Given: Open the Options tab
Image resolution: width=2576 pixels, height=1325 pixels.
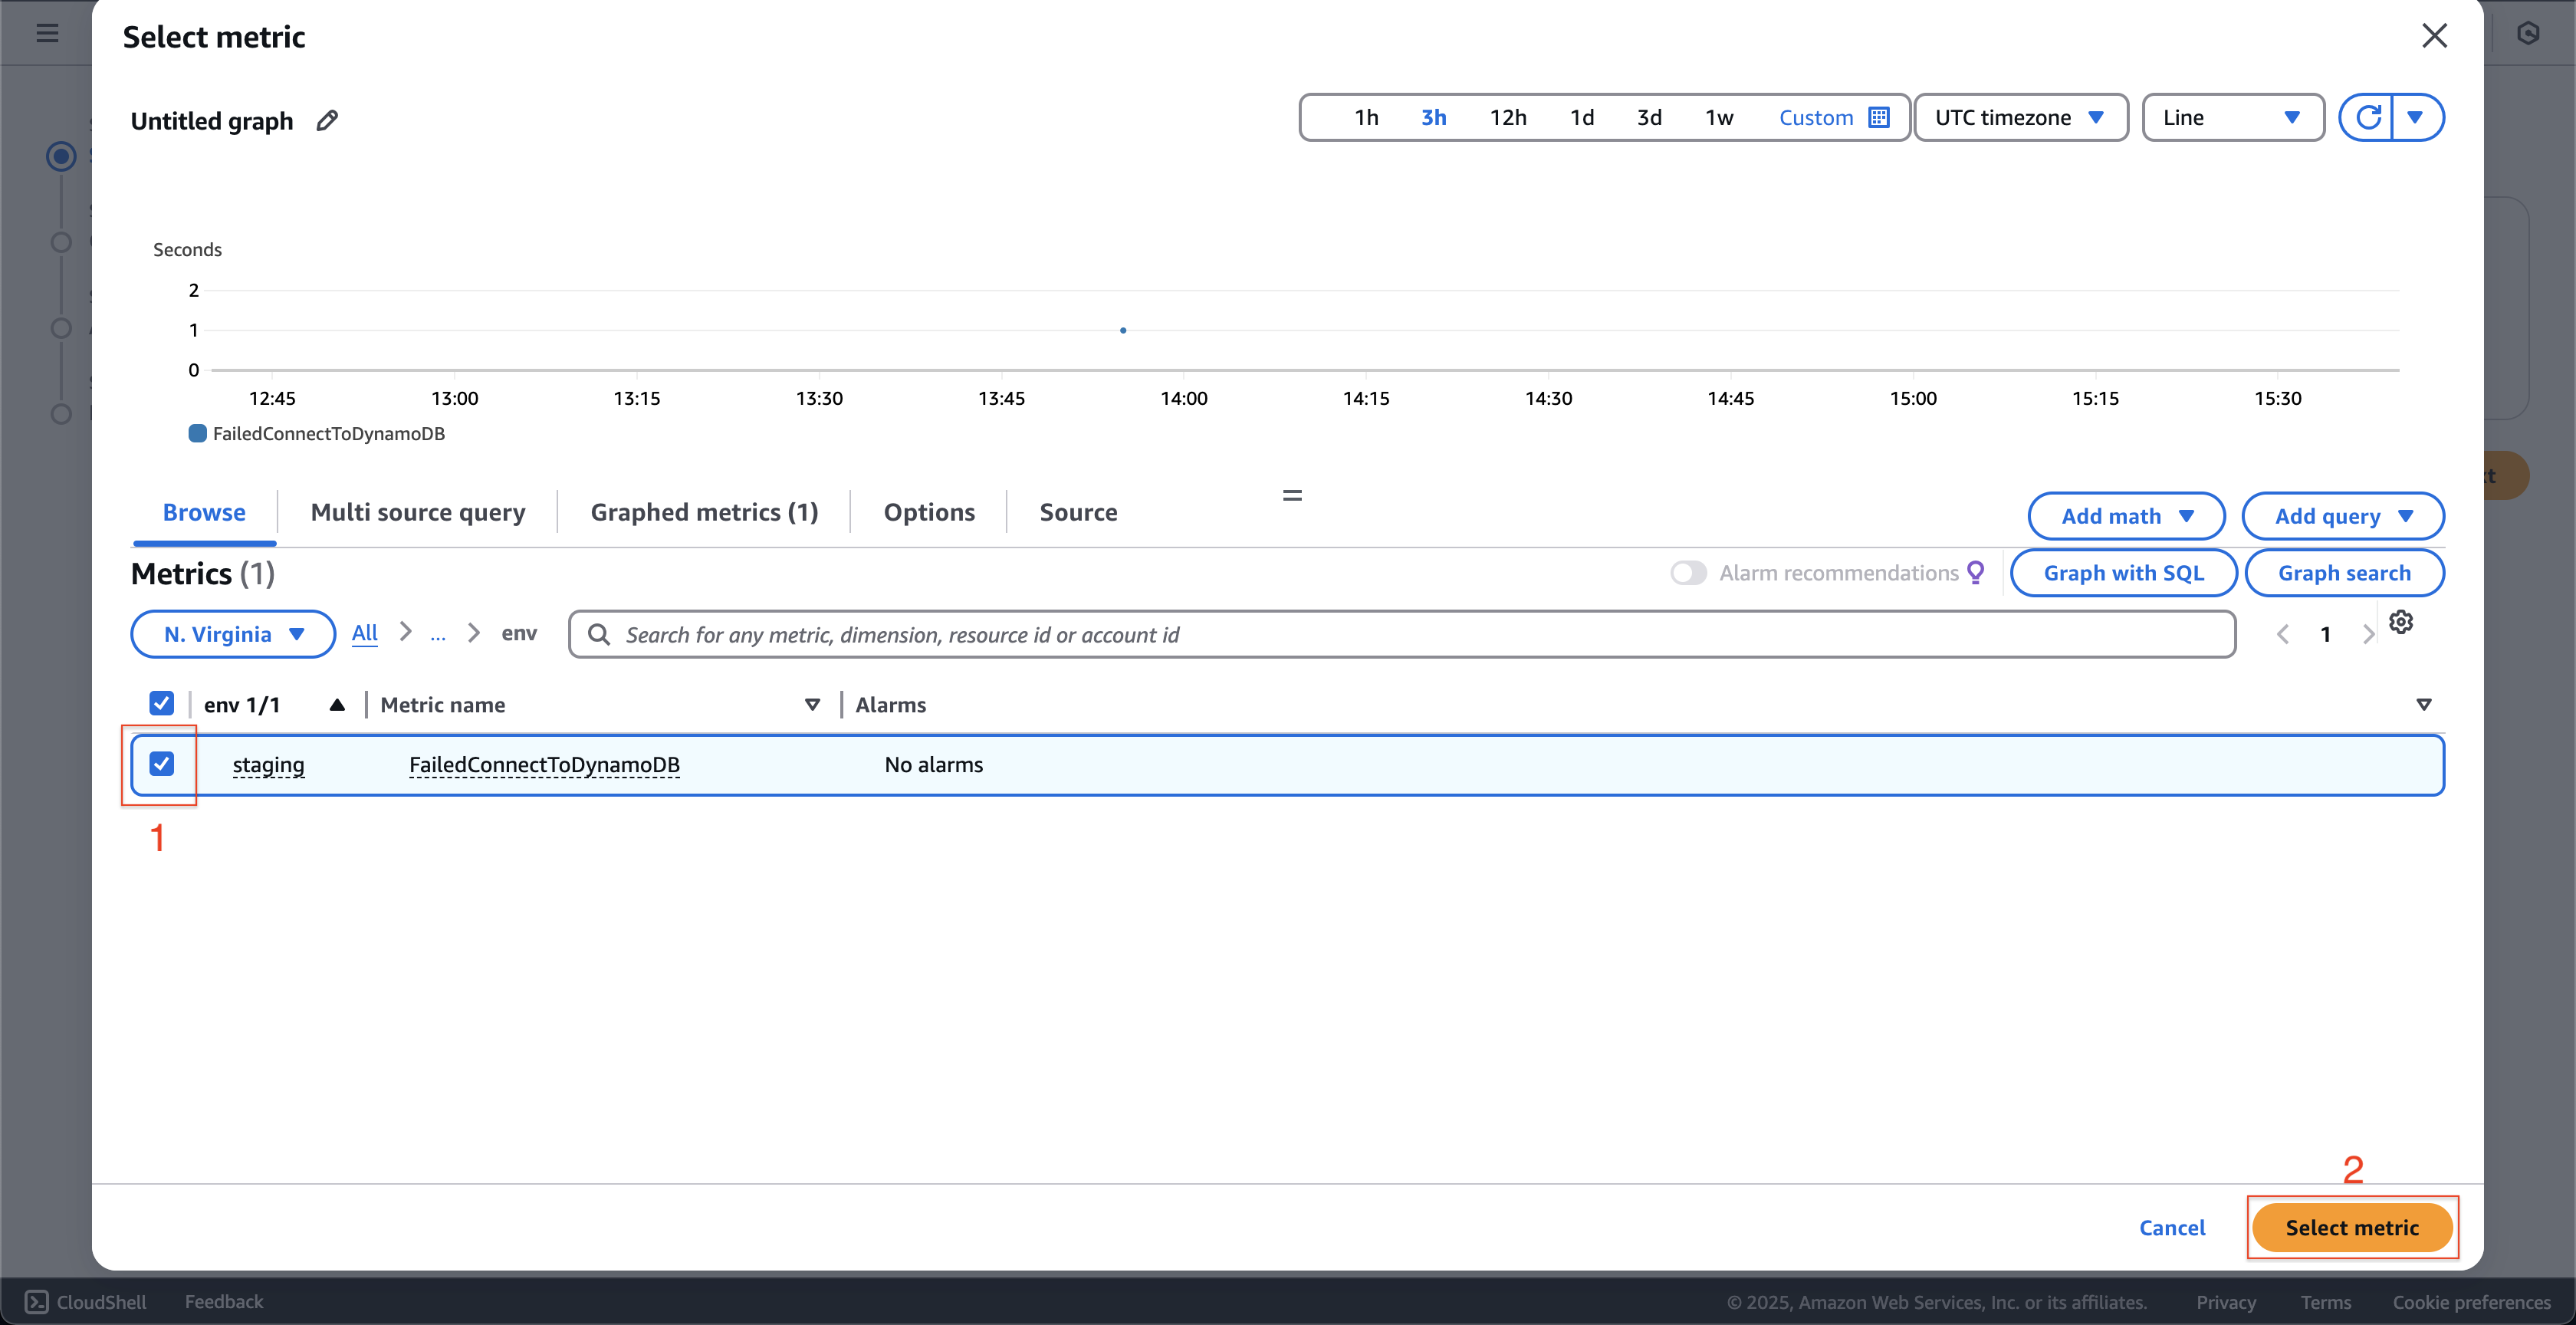Looking at the screenshot, I should tap(929, 512).
